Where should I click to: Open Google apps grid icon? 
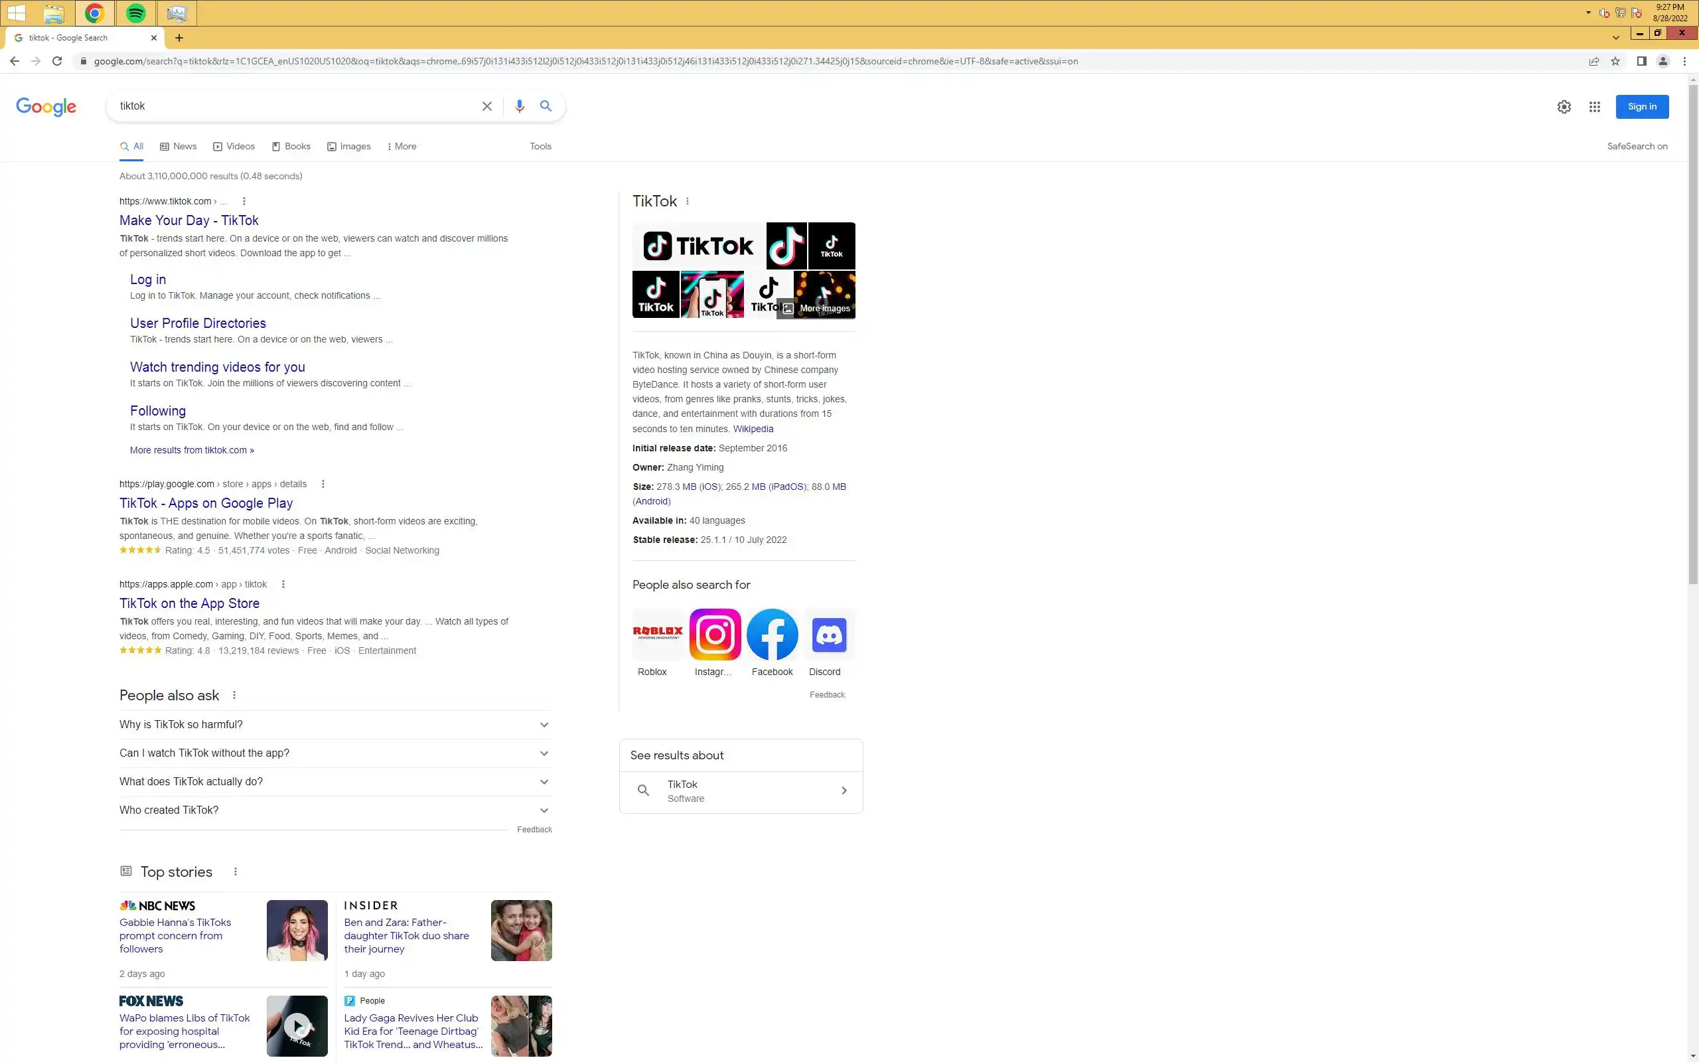pos(1594,107)
